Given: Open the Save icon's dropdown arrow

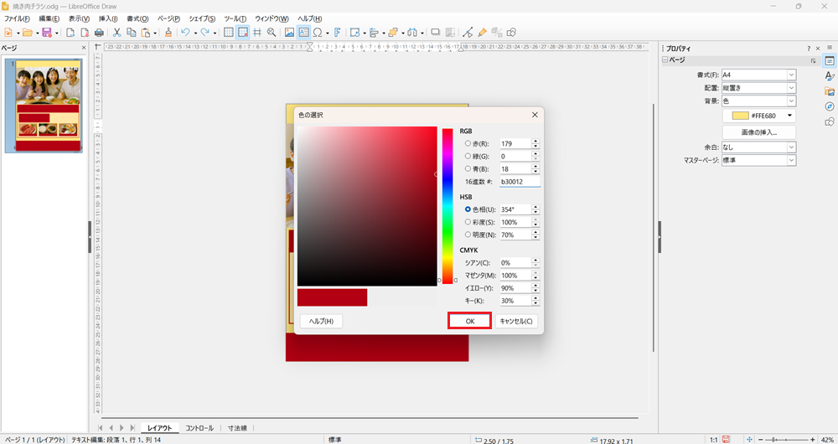Looking at the screenshot, I should [x=56, y=34].
